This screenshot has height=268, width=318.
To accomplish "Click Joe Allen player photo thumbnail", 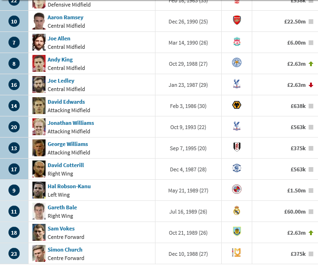I will click(39, 42).
